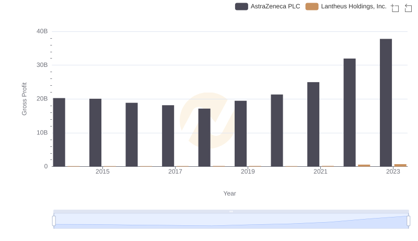Click the AstraZeneca 2020 bar
Viewport: 418px width, 241px height.
pyautogui.click(x=277, y=130)
